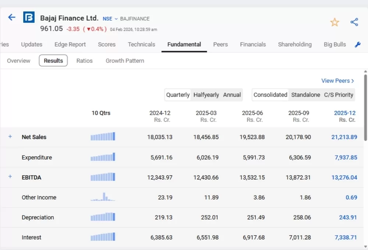Image resolution: width=368 pixels, height=250 pixels.
Task: Enable C/S Priority mode
Action: tap(338, 94)
